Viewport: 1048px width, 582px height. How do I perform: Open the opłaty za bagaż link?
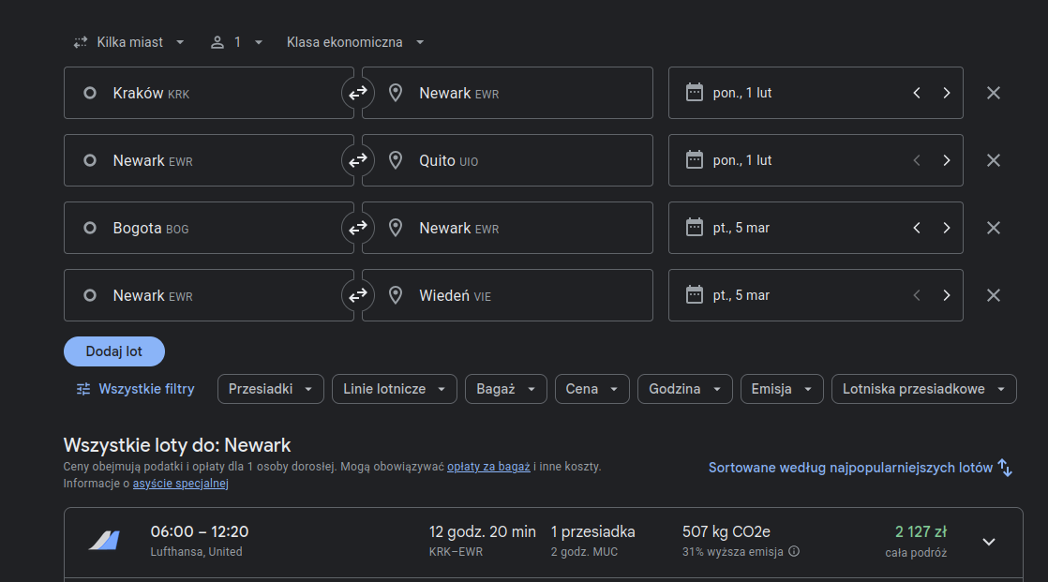tap(488, 467)
